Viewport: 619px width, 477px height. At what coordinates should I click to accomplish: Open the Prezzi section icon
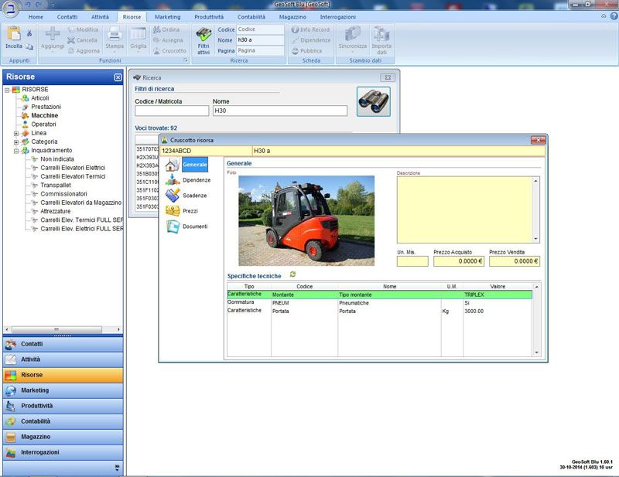(173, 211)
